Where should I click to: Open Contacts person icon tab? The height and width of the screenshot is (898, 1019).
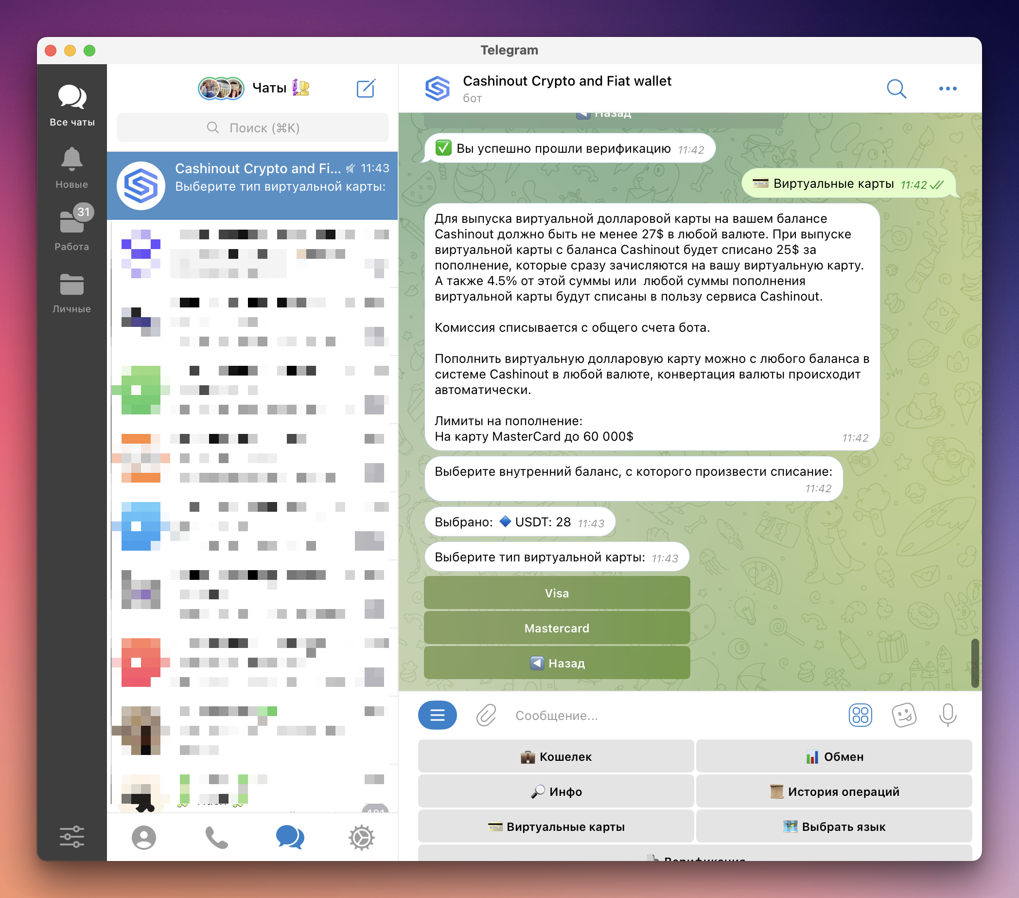coord(143,837)
